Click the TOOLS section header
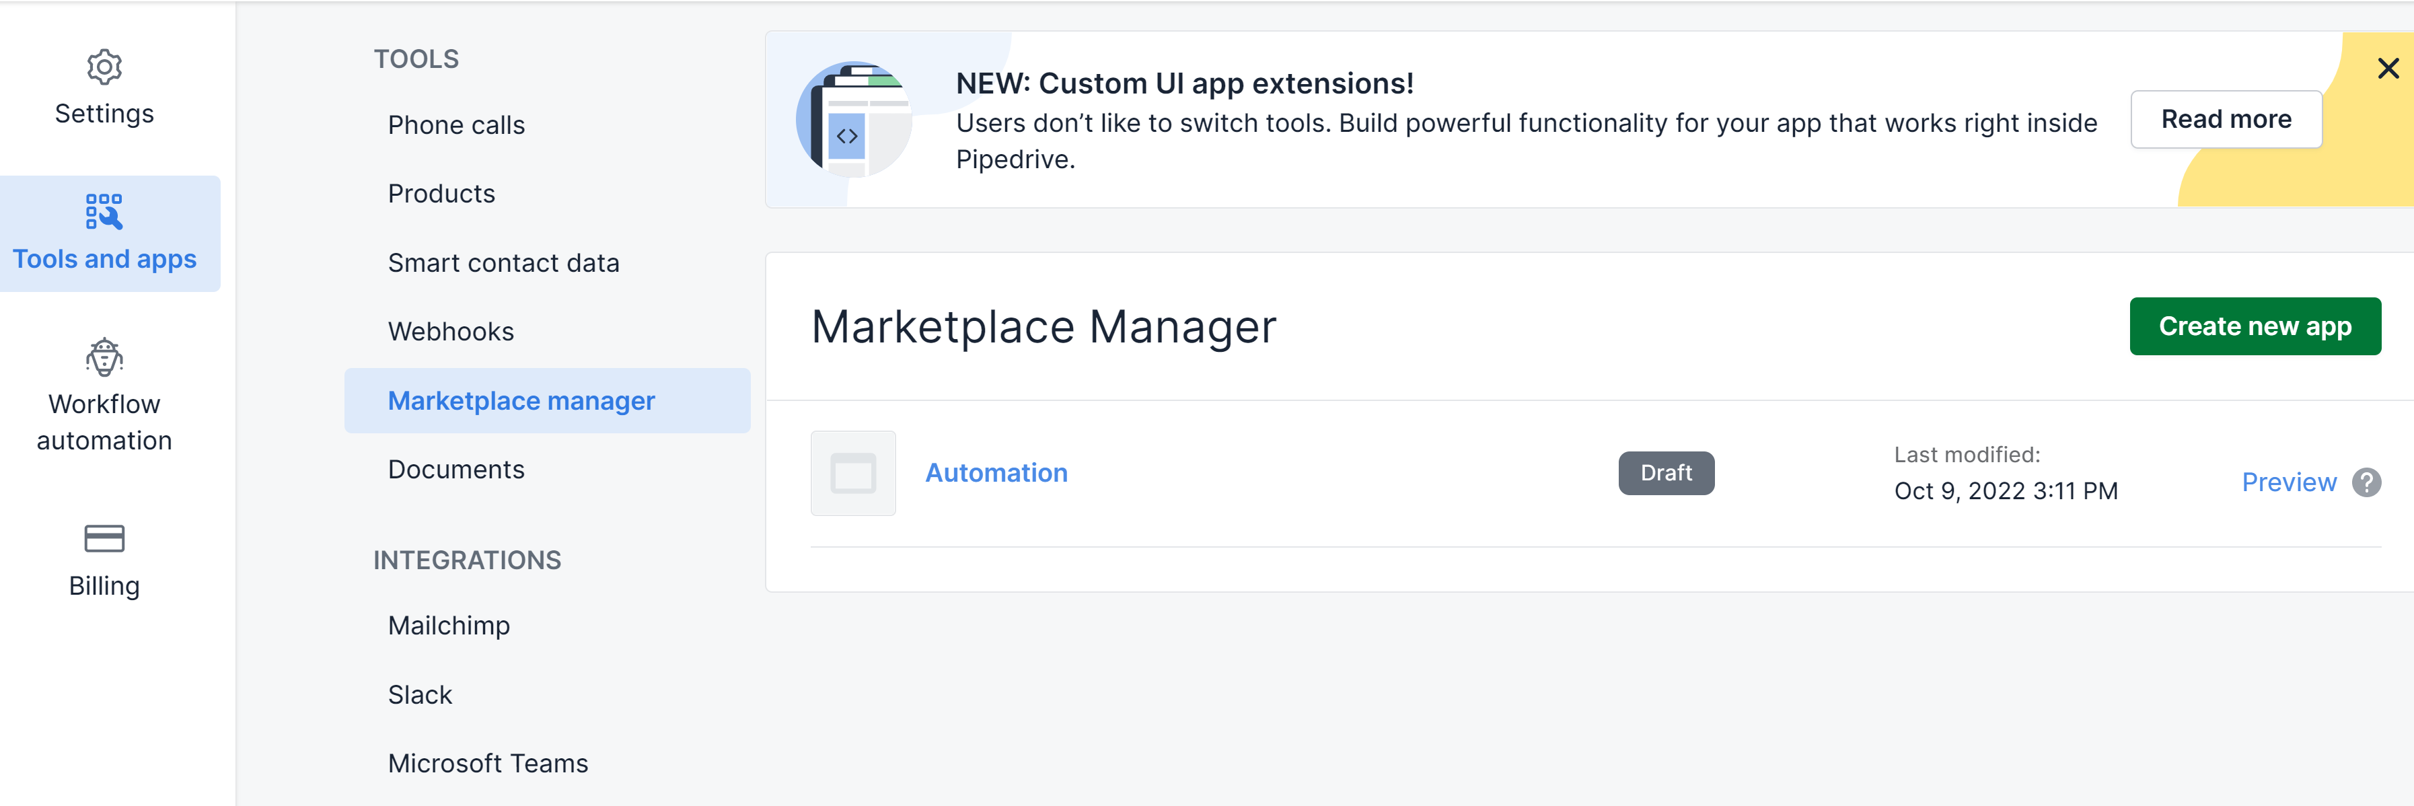Viewport: 2414px width, 806px height. pyautogui.click(x=416, y=59)
